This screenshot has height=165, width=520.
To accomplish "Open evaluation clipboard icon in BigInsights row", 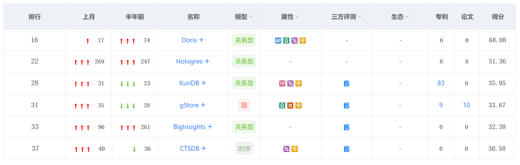I will [x=346, y=127].
